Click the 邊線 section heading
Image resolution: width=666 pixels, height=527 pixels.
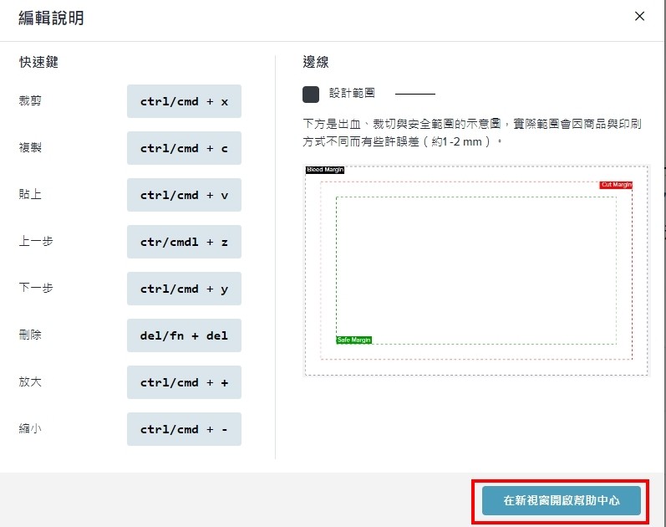pos(316,62)
